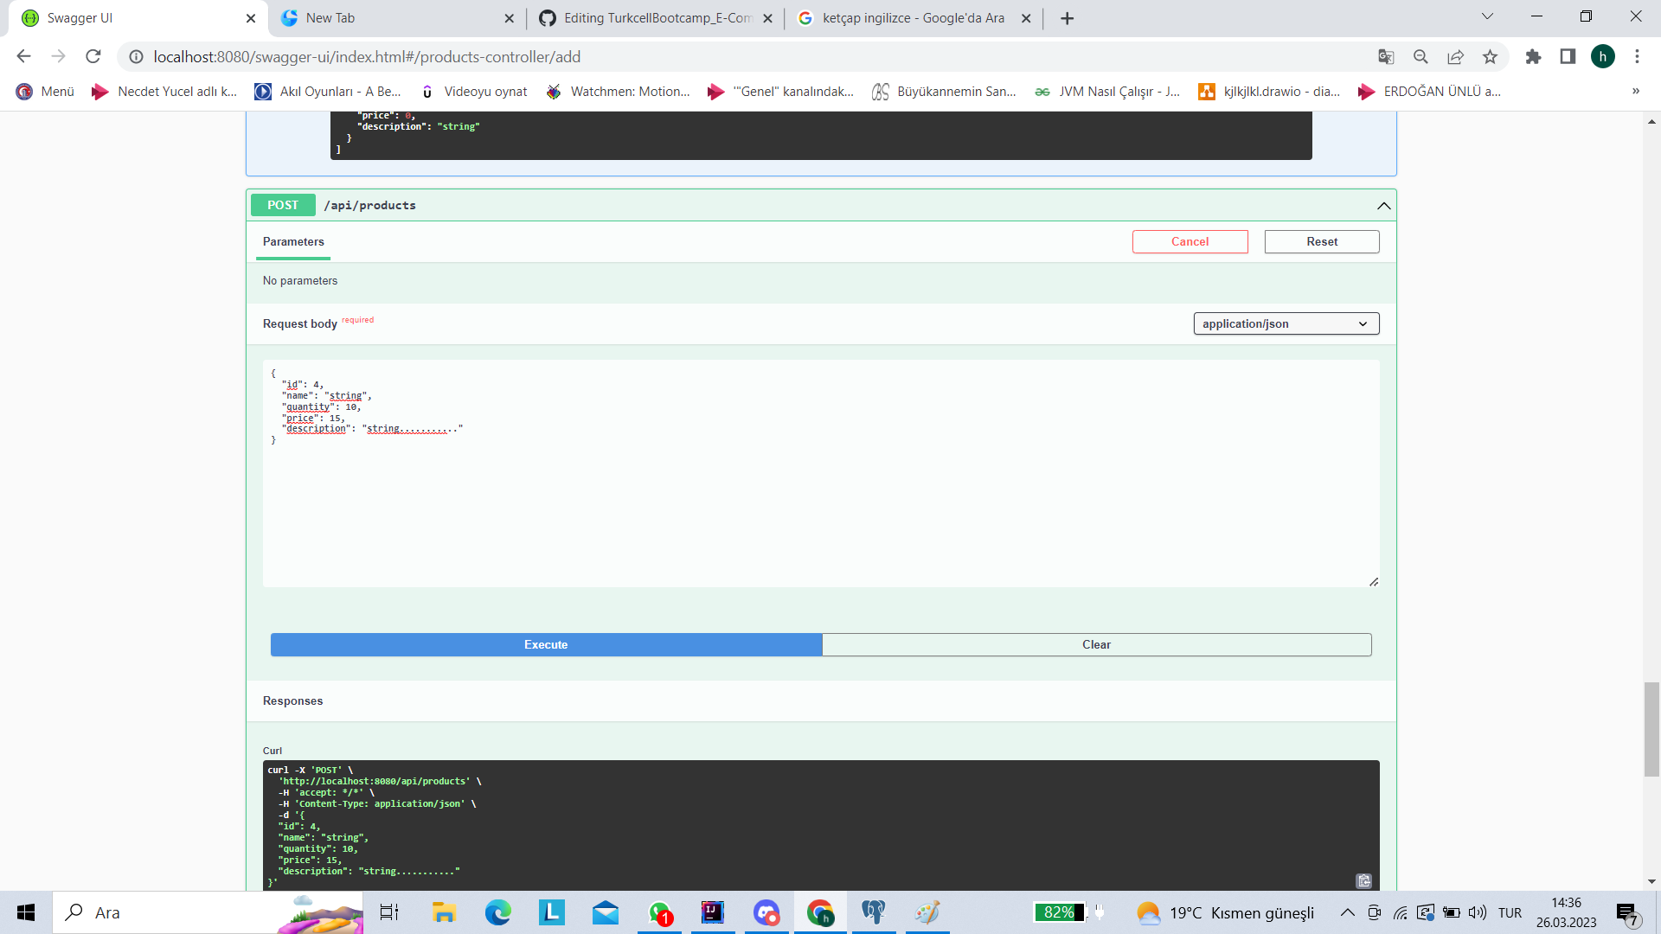Share this page icon

pyautogui.click(x=1455, y=56)
